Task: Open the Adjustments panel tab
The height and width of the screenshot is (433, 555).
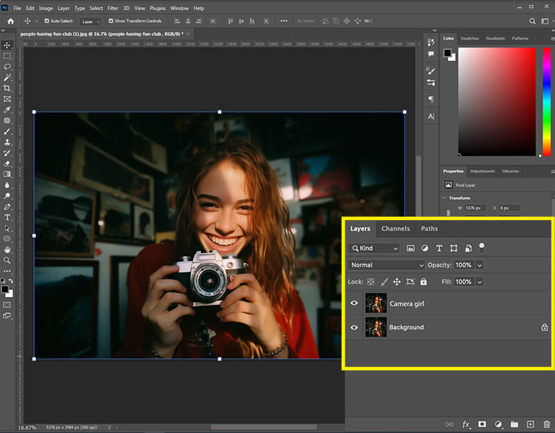Action: 482,171
